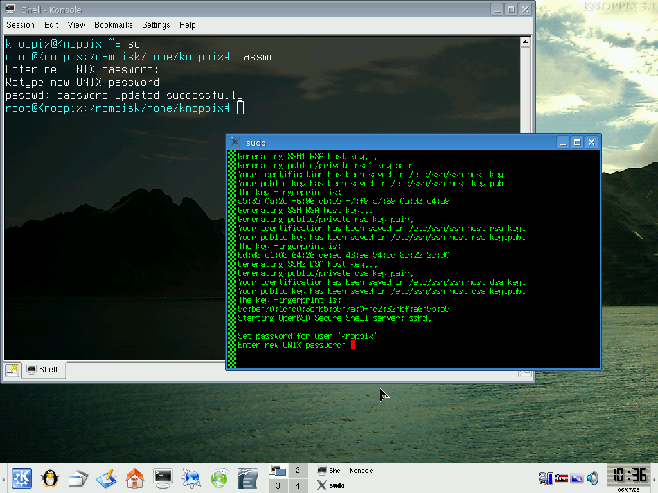Launch the terminal Konsole icon in panel

coord(163,478)
